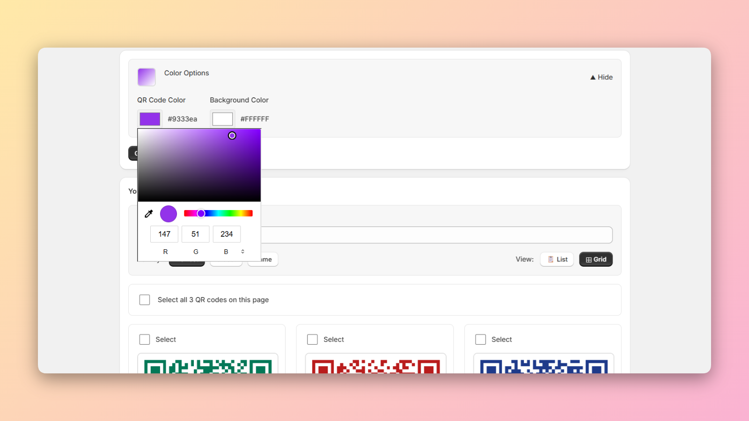Click the eyedropper tool in the color picker
This screenshot has width=749, height=421.
pos(148,213)
